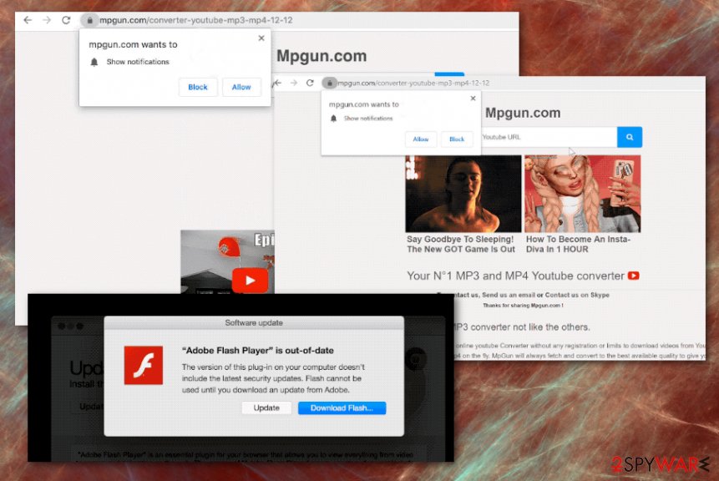Screen dimensions: 719x481
Task: Open 'How To Become An Insta-Diva' link
Action: coord(578,245)
